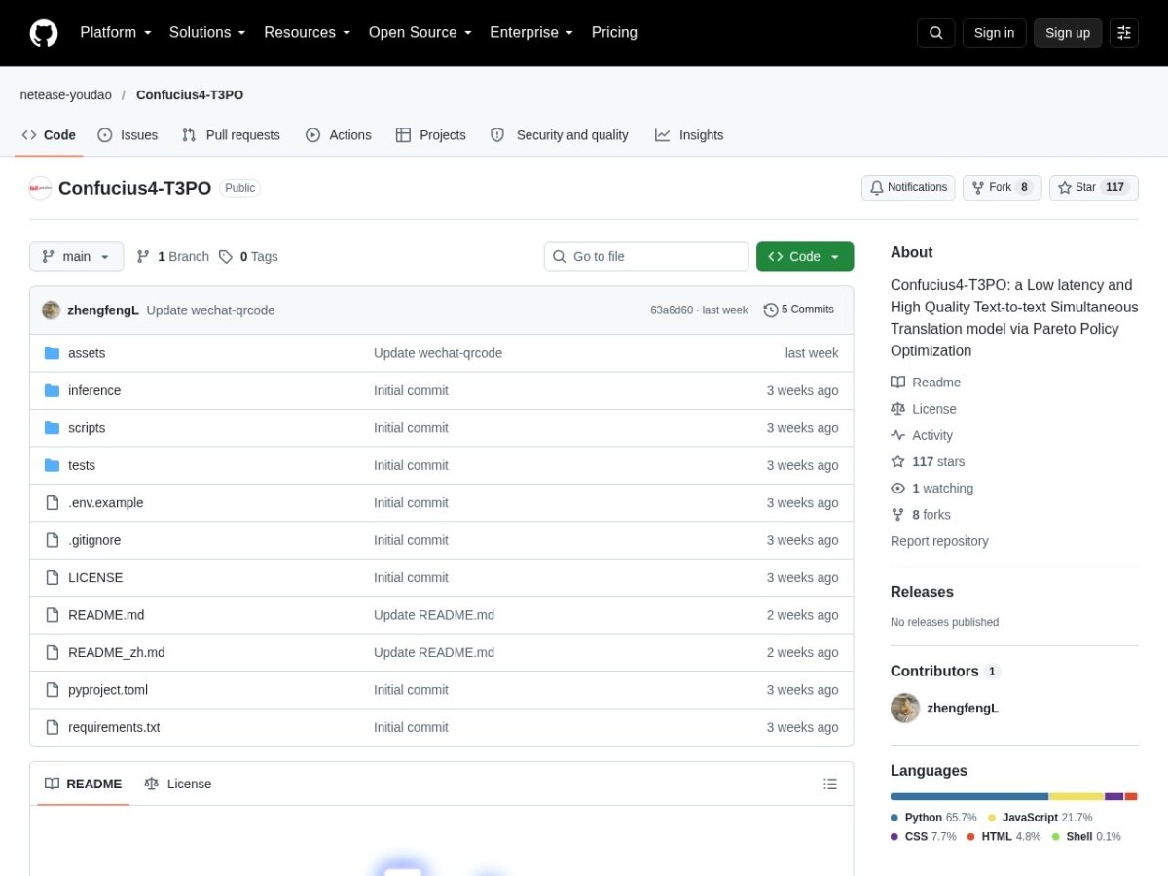This screenshot has height=876, width=1168.
Task: Click the Notifications bell button
Action: click(x=908, y=188)
